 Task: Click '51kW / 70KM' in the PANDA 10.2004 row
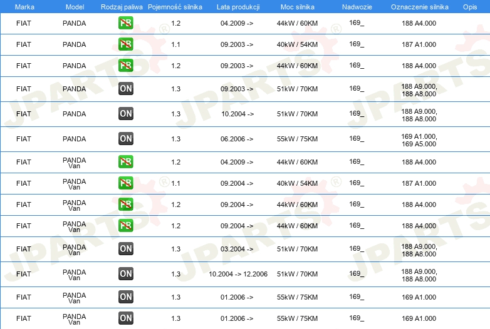tap(297, 114)
